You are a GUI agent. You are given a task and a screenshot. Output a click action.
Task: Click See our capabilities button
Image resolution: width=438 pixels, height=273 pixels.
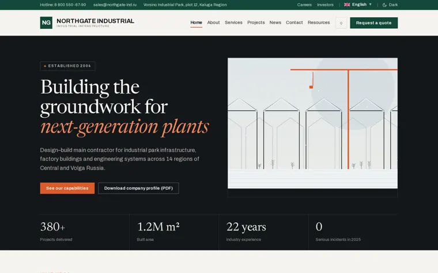(x=67, y=189)
